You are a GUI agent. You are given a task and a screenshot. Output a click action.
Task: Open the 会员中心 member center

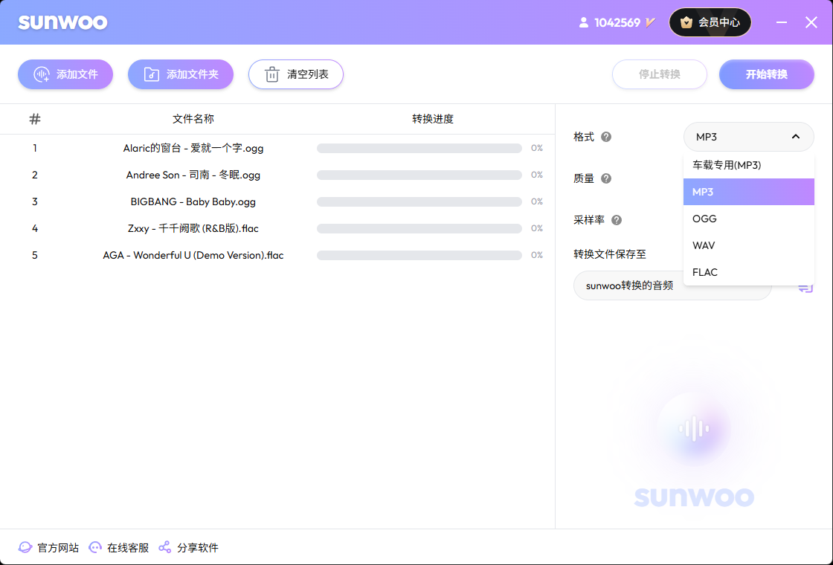pos(710,22)
